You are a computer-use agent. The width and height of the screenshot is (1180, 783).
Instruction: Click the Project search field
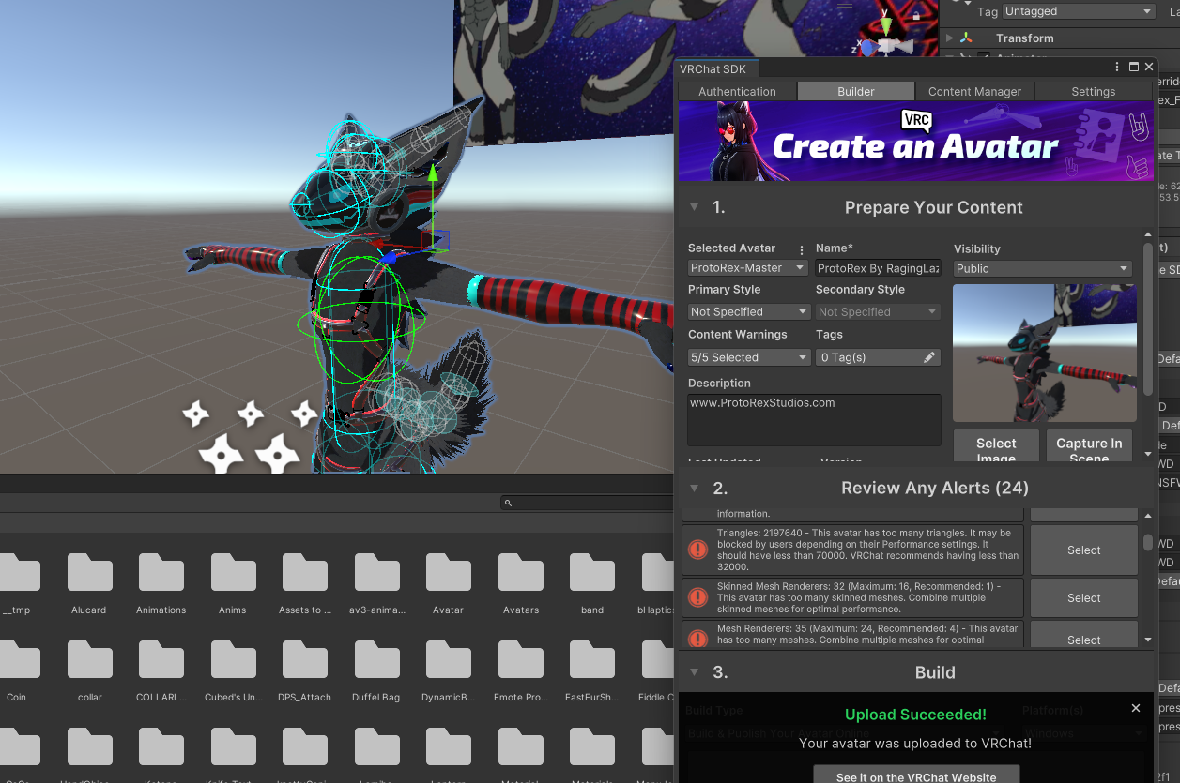[x=587, y=503]
